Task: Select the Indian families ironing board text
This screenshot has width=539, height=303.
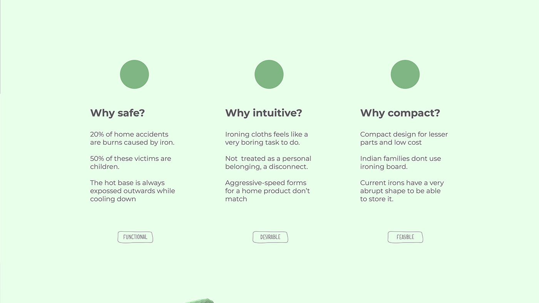Action: (x=400, y=162)
